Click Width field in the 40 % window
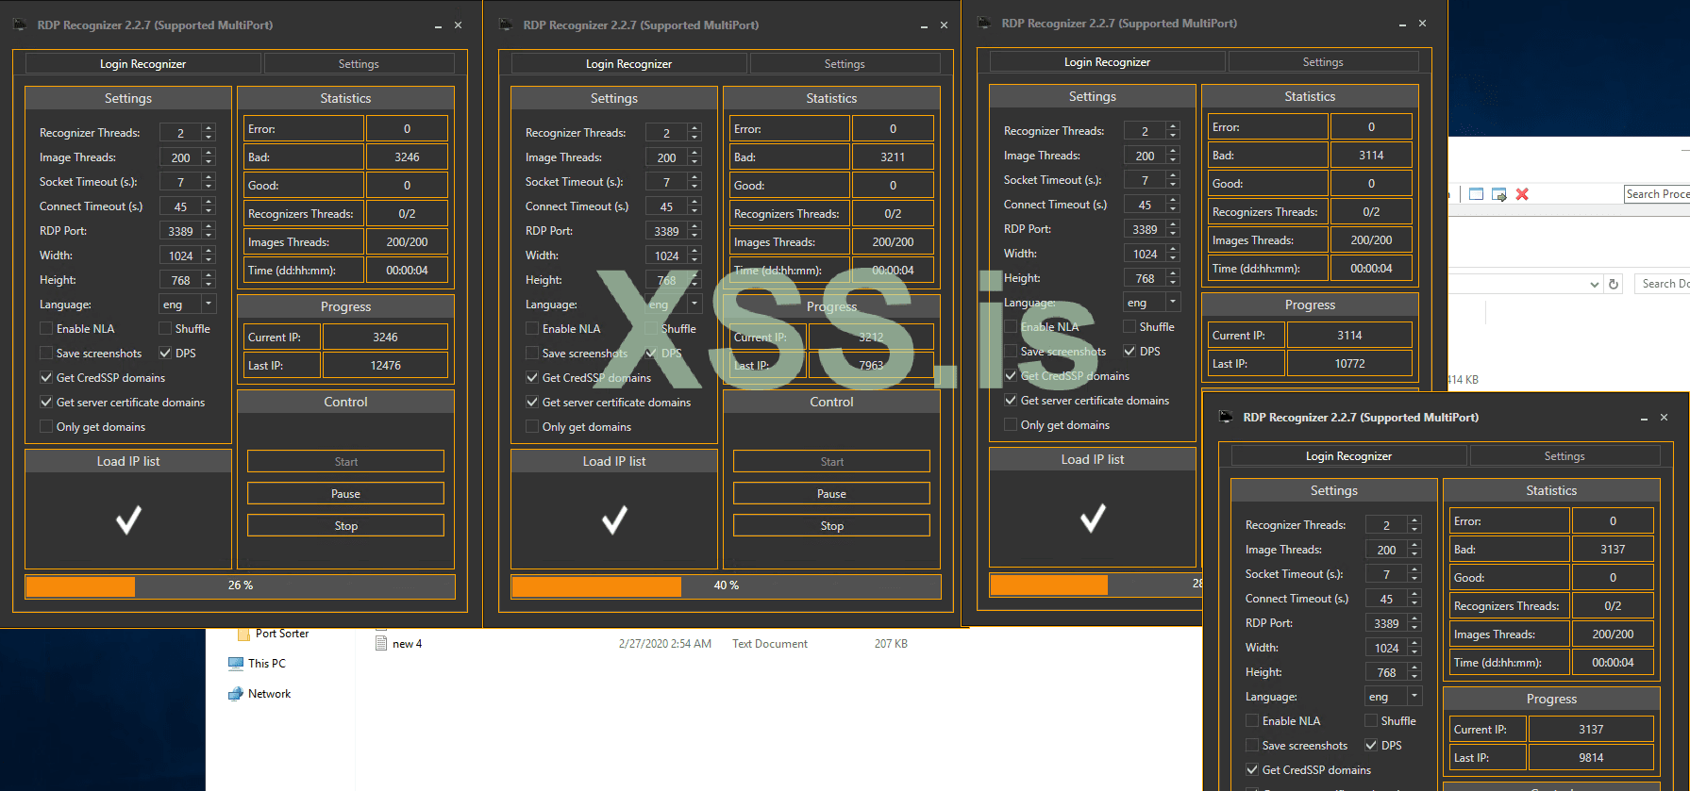The width and height of the screenshot is (1690, 791). coord(674,255)
